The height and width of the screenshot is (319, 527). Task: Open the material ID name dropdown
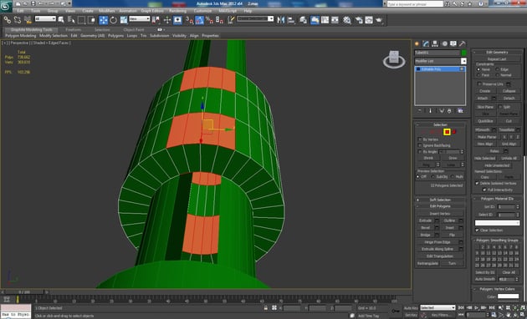pos(497,223)
